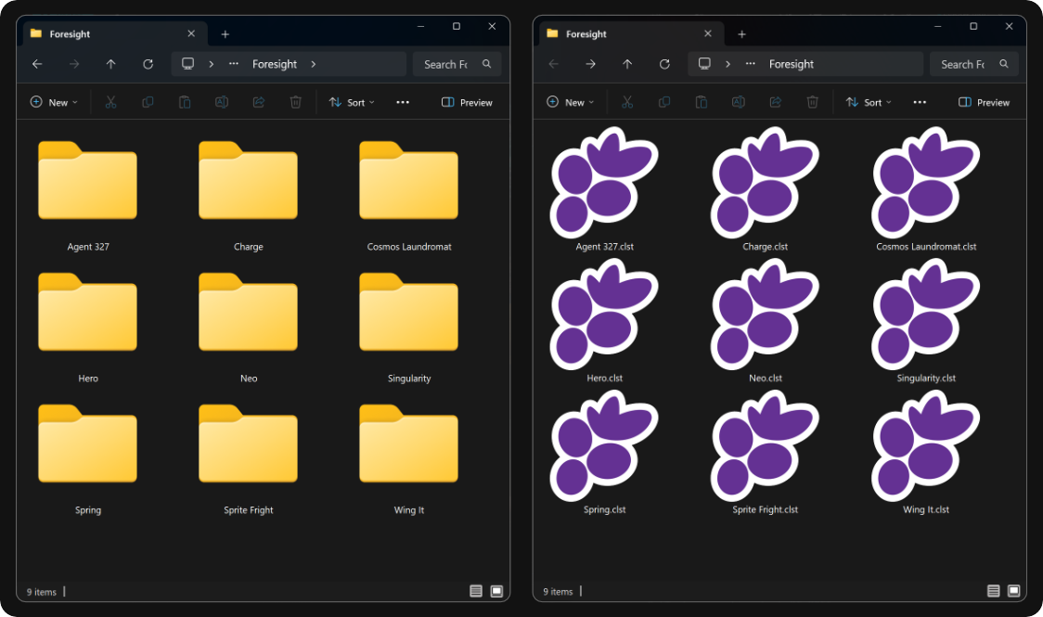Open the Agent 327 folder in left window
Image resolution: width=1043 pixels, height=617 pixels.
[x=88, y=180]
